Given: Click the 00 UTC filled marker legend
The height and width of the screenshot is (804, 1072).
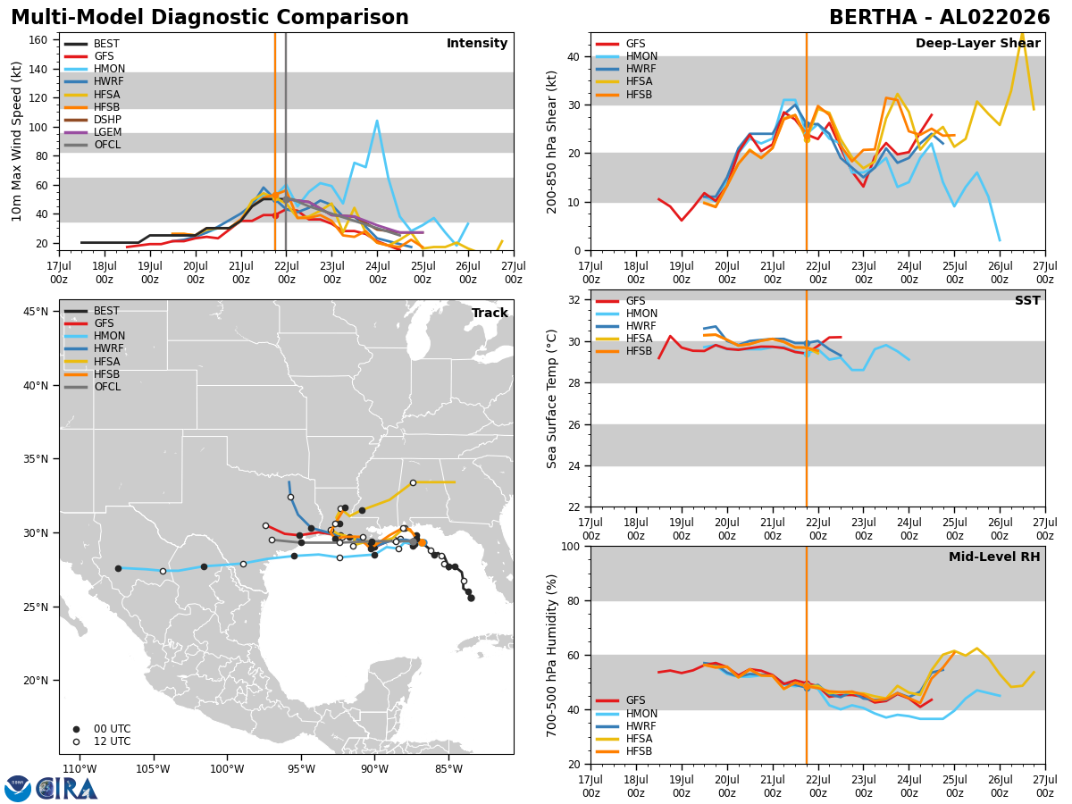Looking at the screenshot, I should point(101,729).
